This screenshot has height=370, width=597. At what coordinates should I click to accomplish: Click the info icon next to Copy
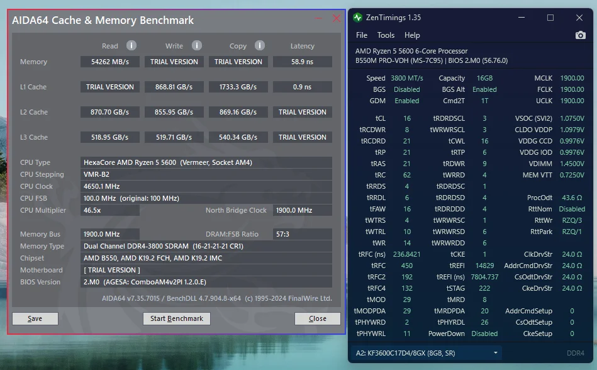pyautogui.click(x=259, y=45)
